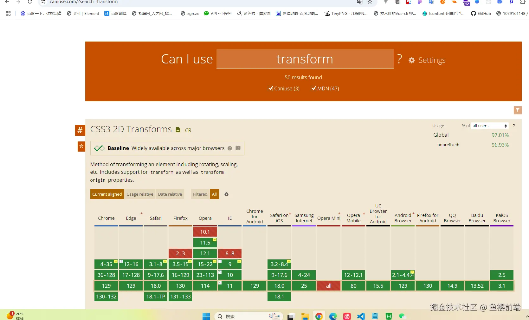Viewport: 529px width, 320px height.
Task: Open the Iconfont-阿里巴巴 bookmark
Action: click(x=443, y=13)
